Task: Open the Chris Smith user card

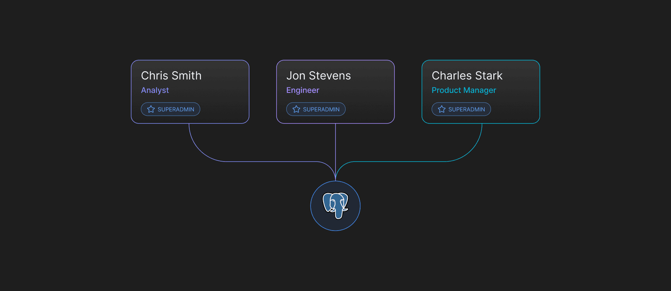Action: pyautogui.click(x=190, y=92)
